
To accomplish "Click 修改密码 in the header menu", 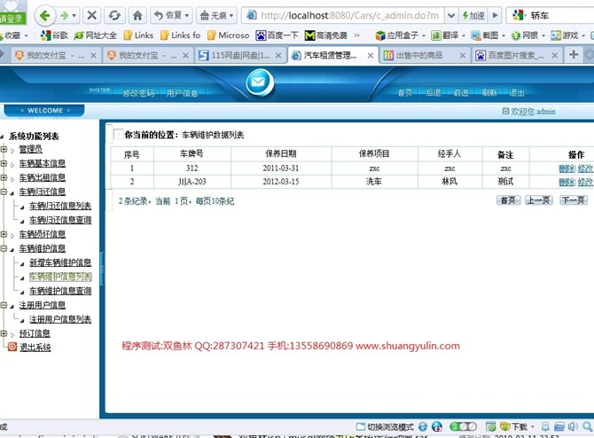I will [x=138, y=93].
